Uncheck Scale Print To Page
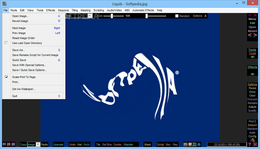The image size is (260, 149). point(6,77)
